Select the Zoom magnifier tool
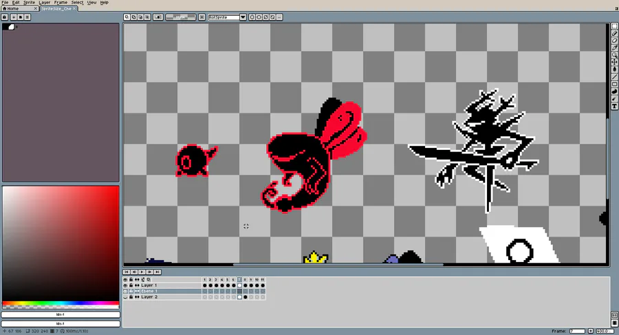Screen dimensions: 619x335 [x=614, y=55]
